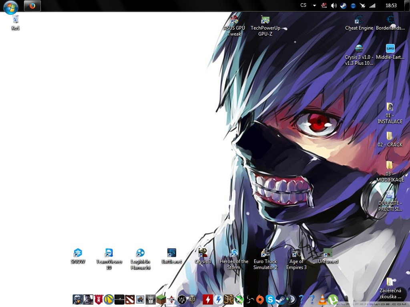Image resolution: width=410 pixels, height=307 pixels.
Task: Launch Dota 2 from the dock
Action: (130, 299)
